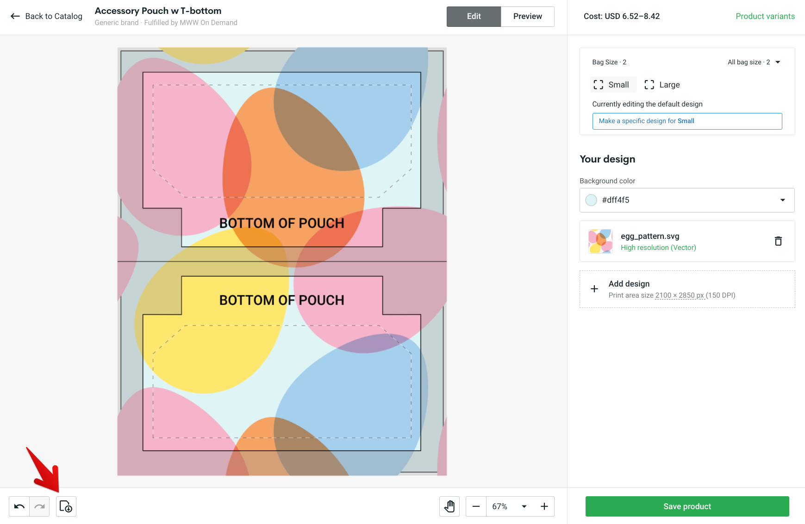805x524 pixels.
Task: Click the undo arrow icon
Action: (19, 506)
